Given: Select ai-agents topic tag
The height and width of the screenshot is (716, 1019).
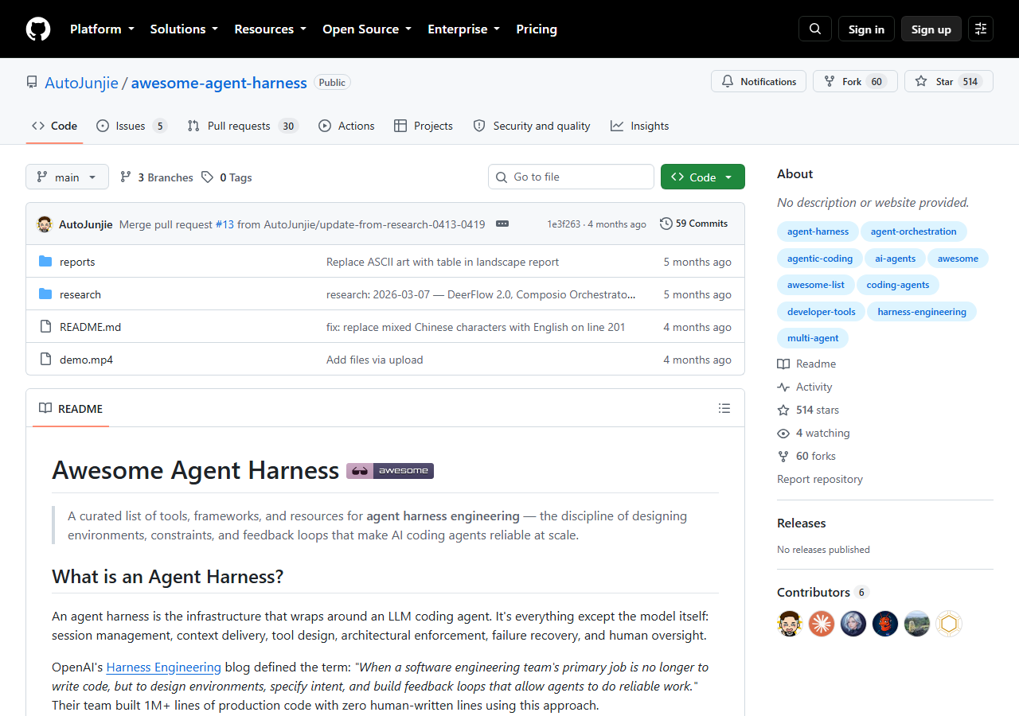Looking at the screenshot, I should click(896, 259).
